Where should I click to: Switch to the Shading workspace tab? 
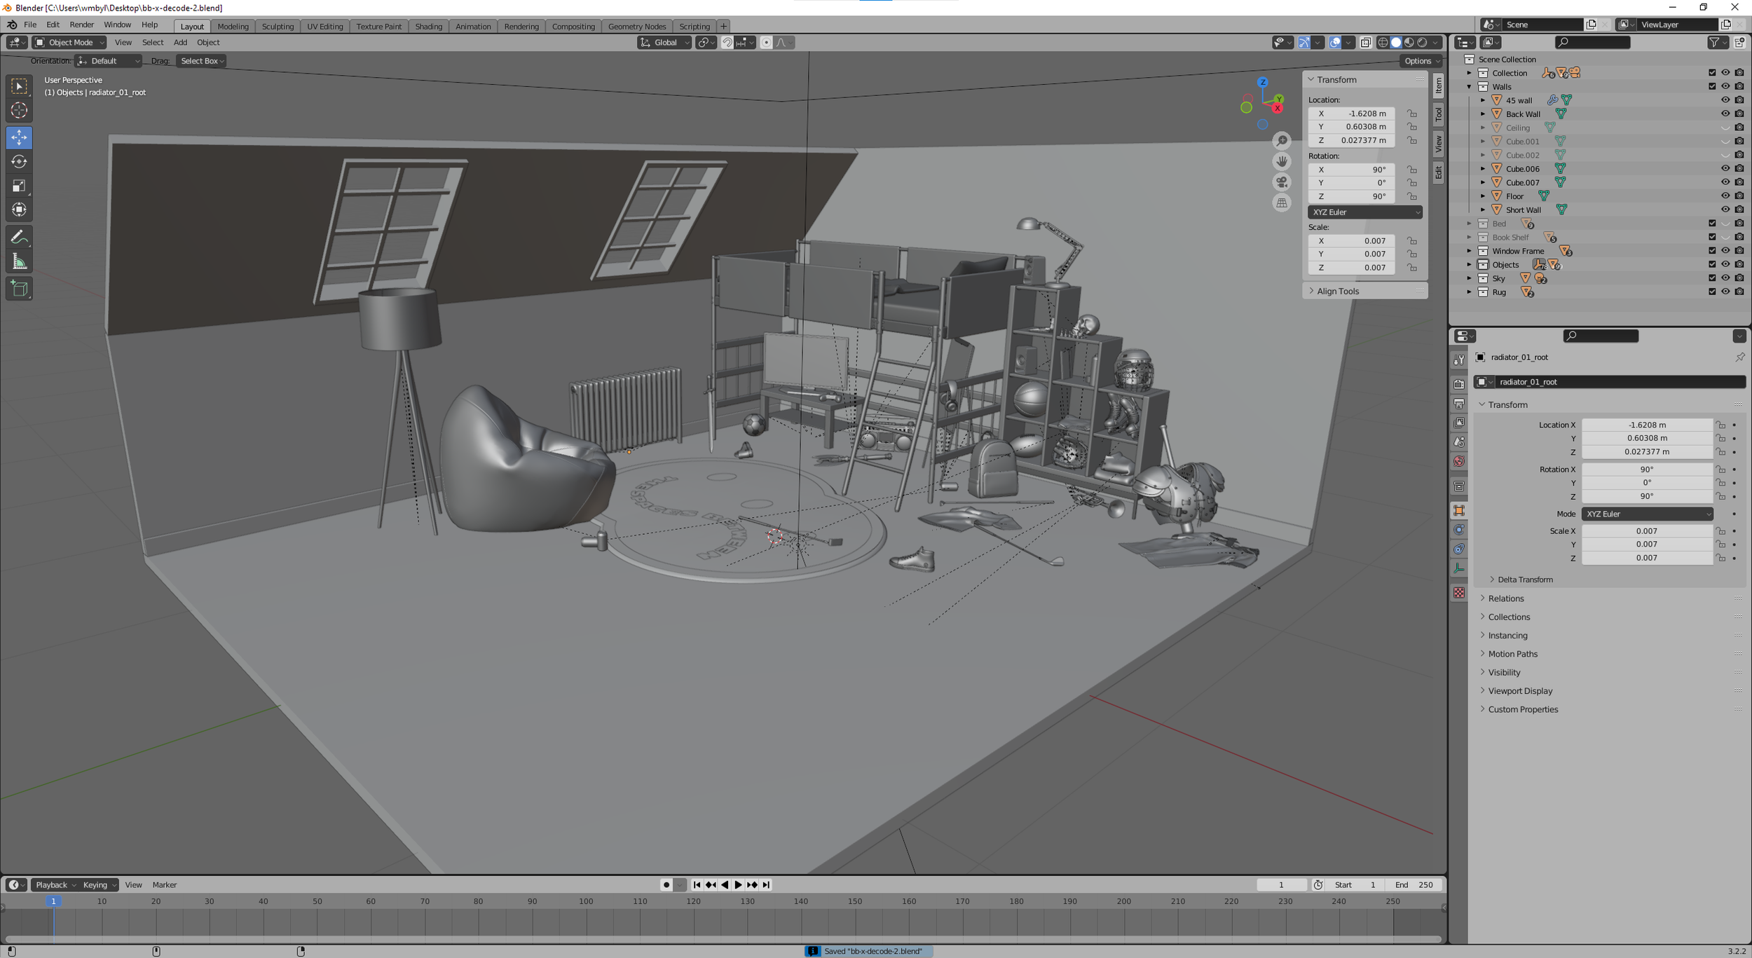click(x=427, y=27)
